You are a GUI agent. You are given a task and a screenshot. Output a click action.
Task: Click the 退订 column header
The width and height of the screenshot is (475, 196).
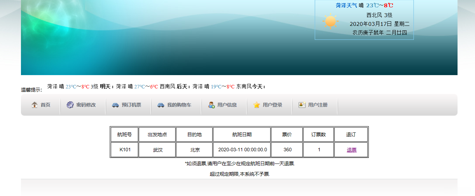coord(351,135)
